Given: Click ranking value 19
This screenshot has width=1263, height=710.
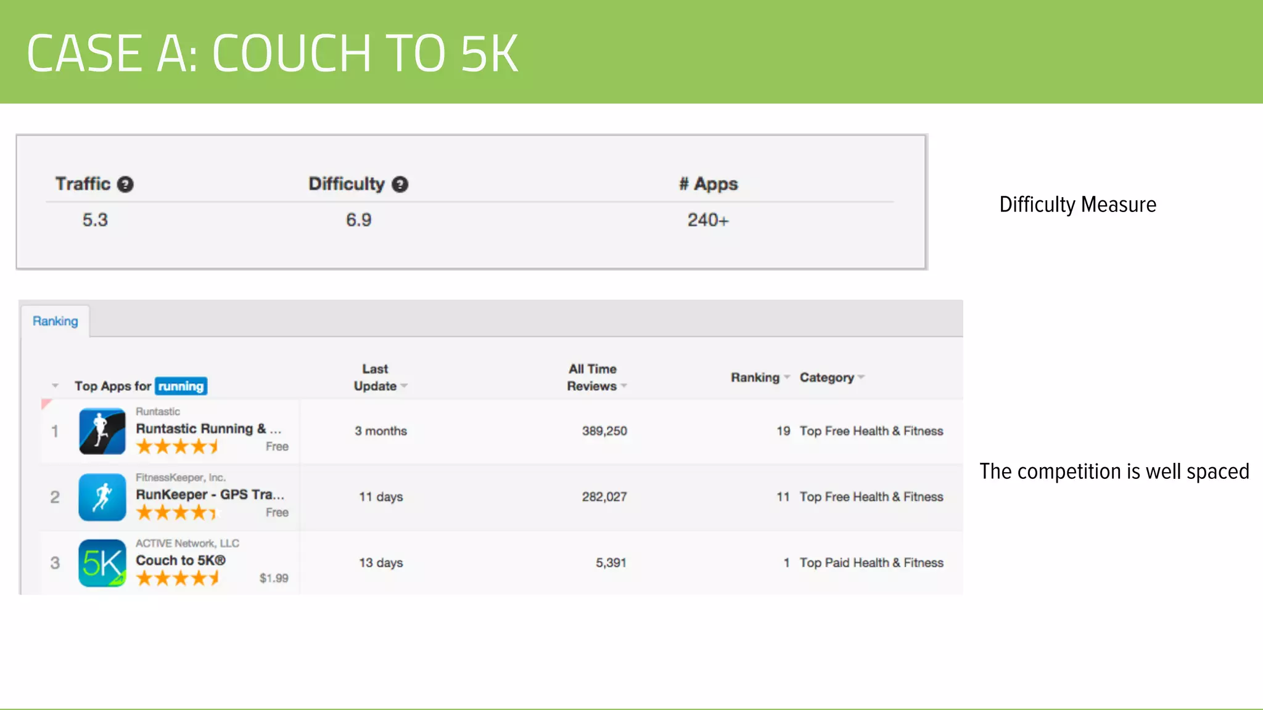Looking at the screenshot, I should point(783,431).
